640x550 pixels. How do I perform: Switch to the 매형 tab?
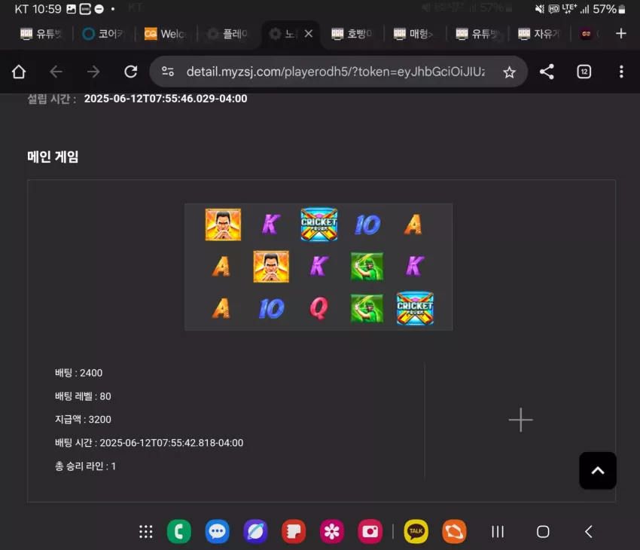point(414,34)
